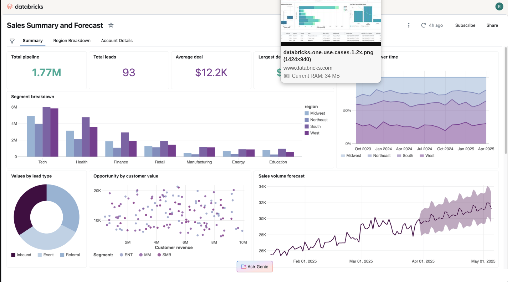The height and width of the screenshot is (282, 508).
Task: Star the Sales Summary and Forecast dashboard
Action: 111,25
